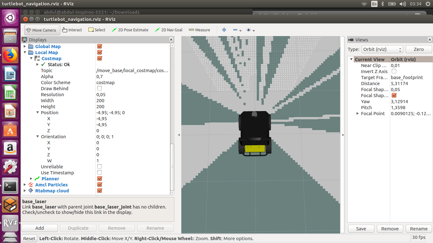Toggle the Invert Z Axis checkbox

(394, 72)
